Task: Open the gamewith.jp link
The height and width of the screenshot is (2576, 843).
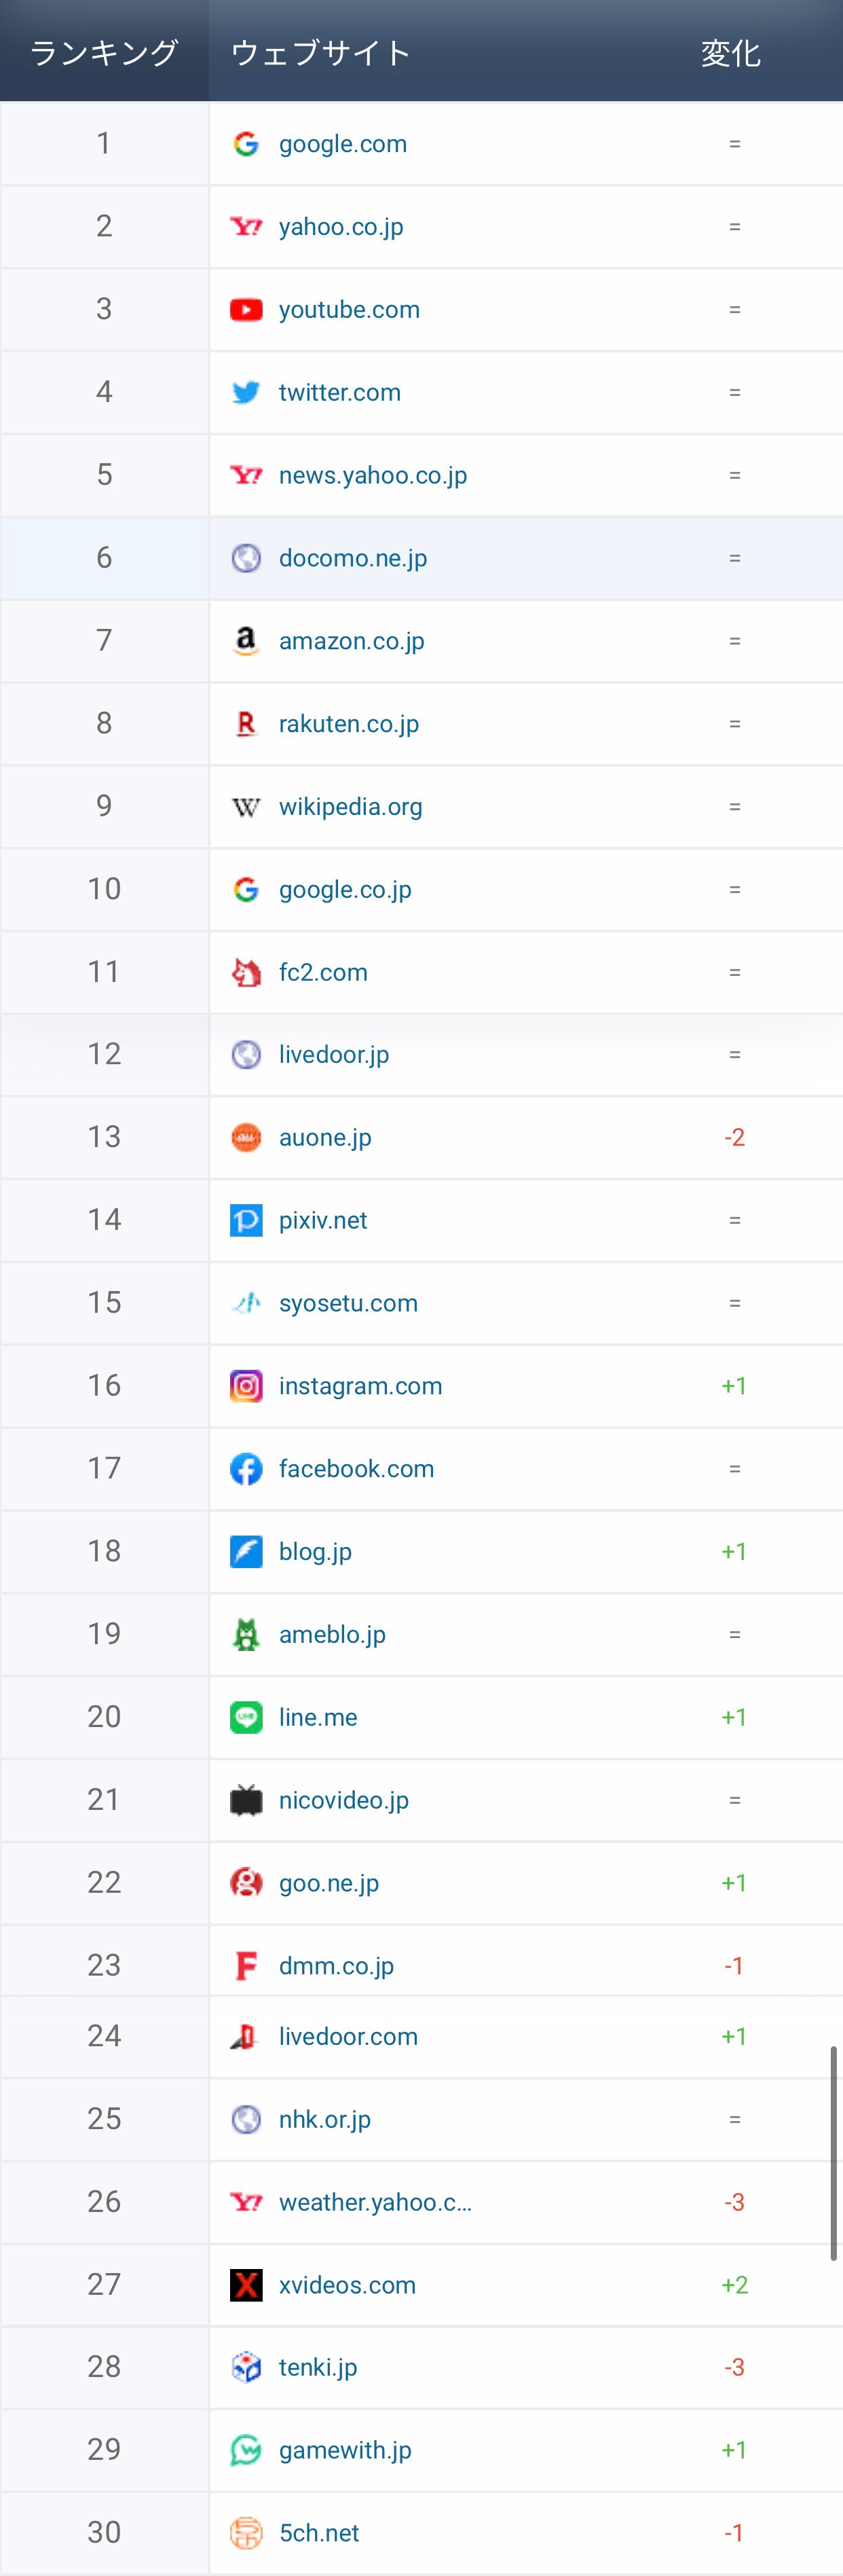Action: (x=345, y=2450)
